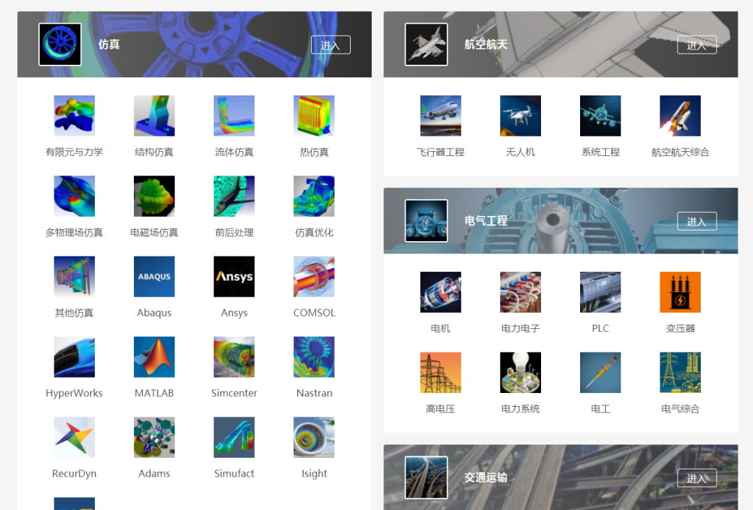Open the 电气综合 icon

point(680,373)
